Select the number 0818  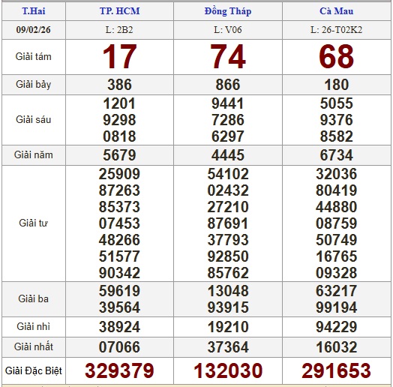119,136
